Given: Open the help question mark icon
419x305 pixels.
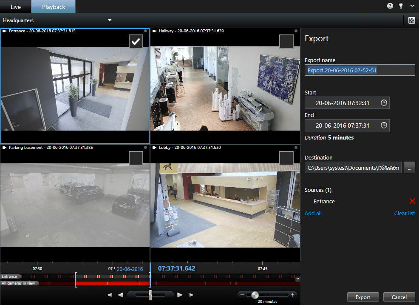Looking at the screenshot, I should [x=390, y=6].
